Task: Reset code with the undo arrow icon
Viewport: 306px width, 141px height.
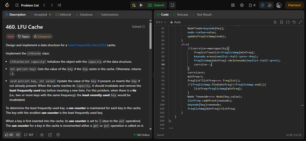Action: click(294, 22)
